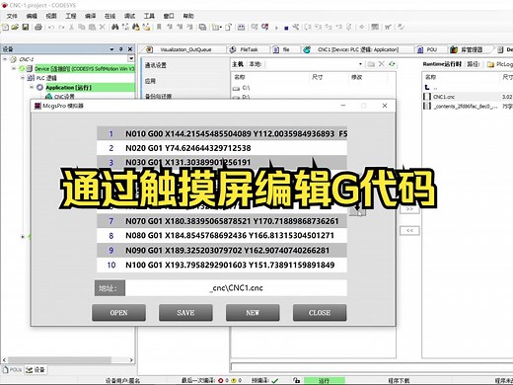Click the new folder icon in host file panel

click(x=371, y=64)
